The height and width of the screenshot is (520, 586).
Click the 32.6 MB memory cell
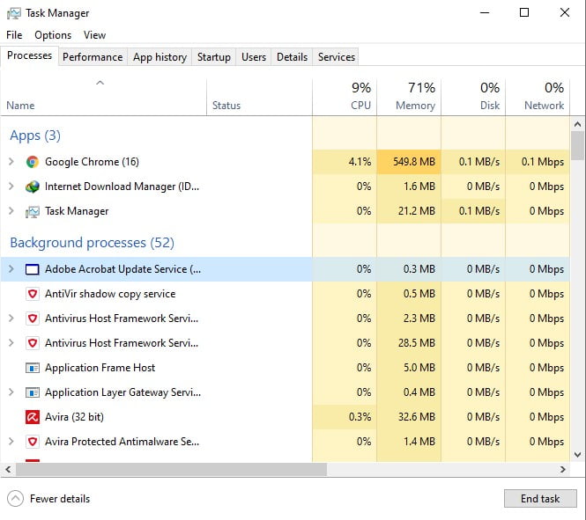tap(409, 417)
